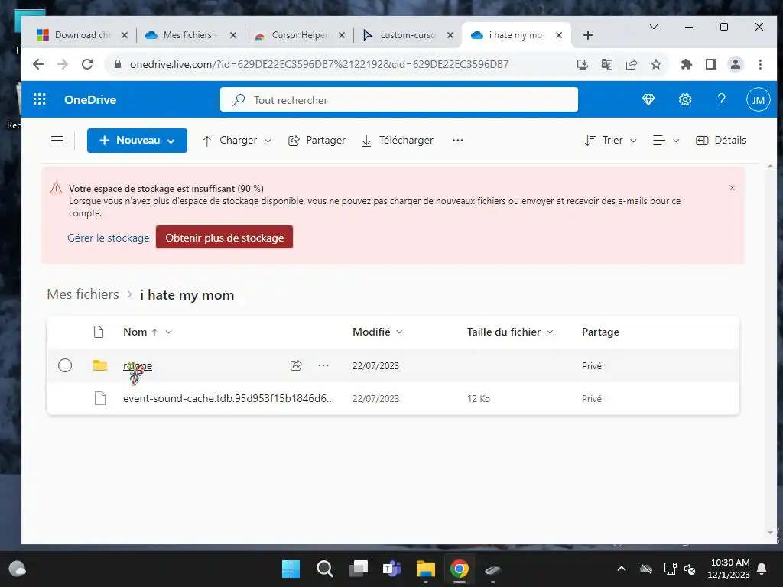Viewport: 783px width, 587px height.
Task: Close the Cursor Helper tab
Action: pyautogui.click(x=342, y=35)
